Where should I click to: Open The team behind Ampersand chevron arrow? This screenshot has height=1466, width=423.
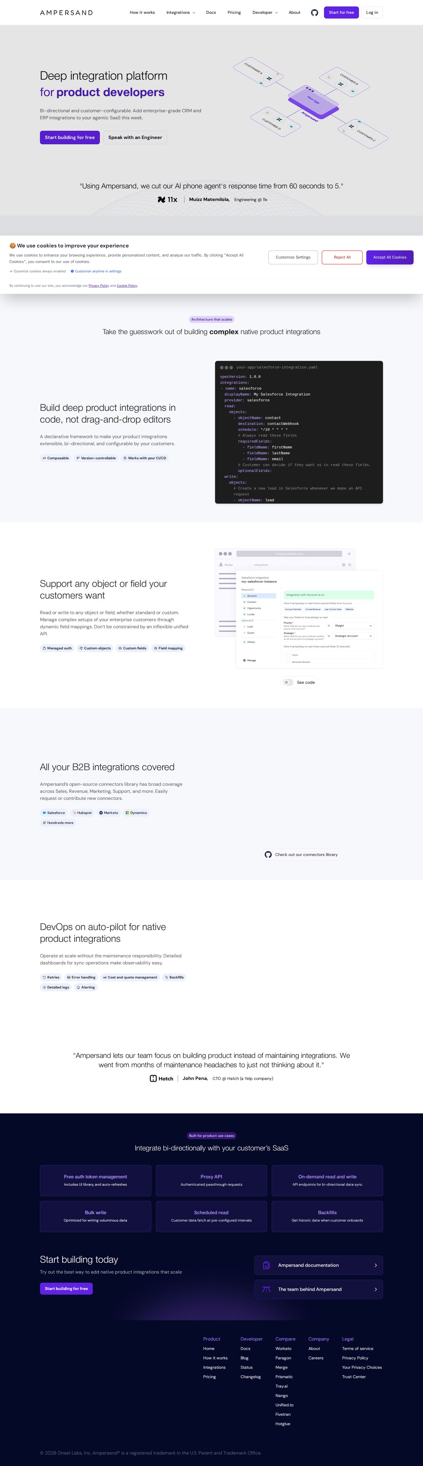click(x=376, y=1289)
